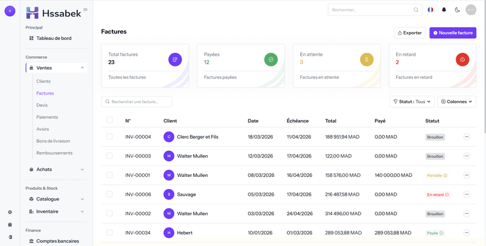Collapse sidebar with the hamburger icon

[85, 10]
